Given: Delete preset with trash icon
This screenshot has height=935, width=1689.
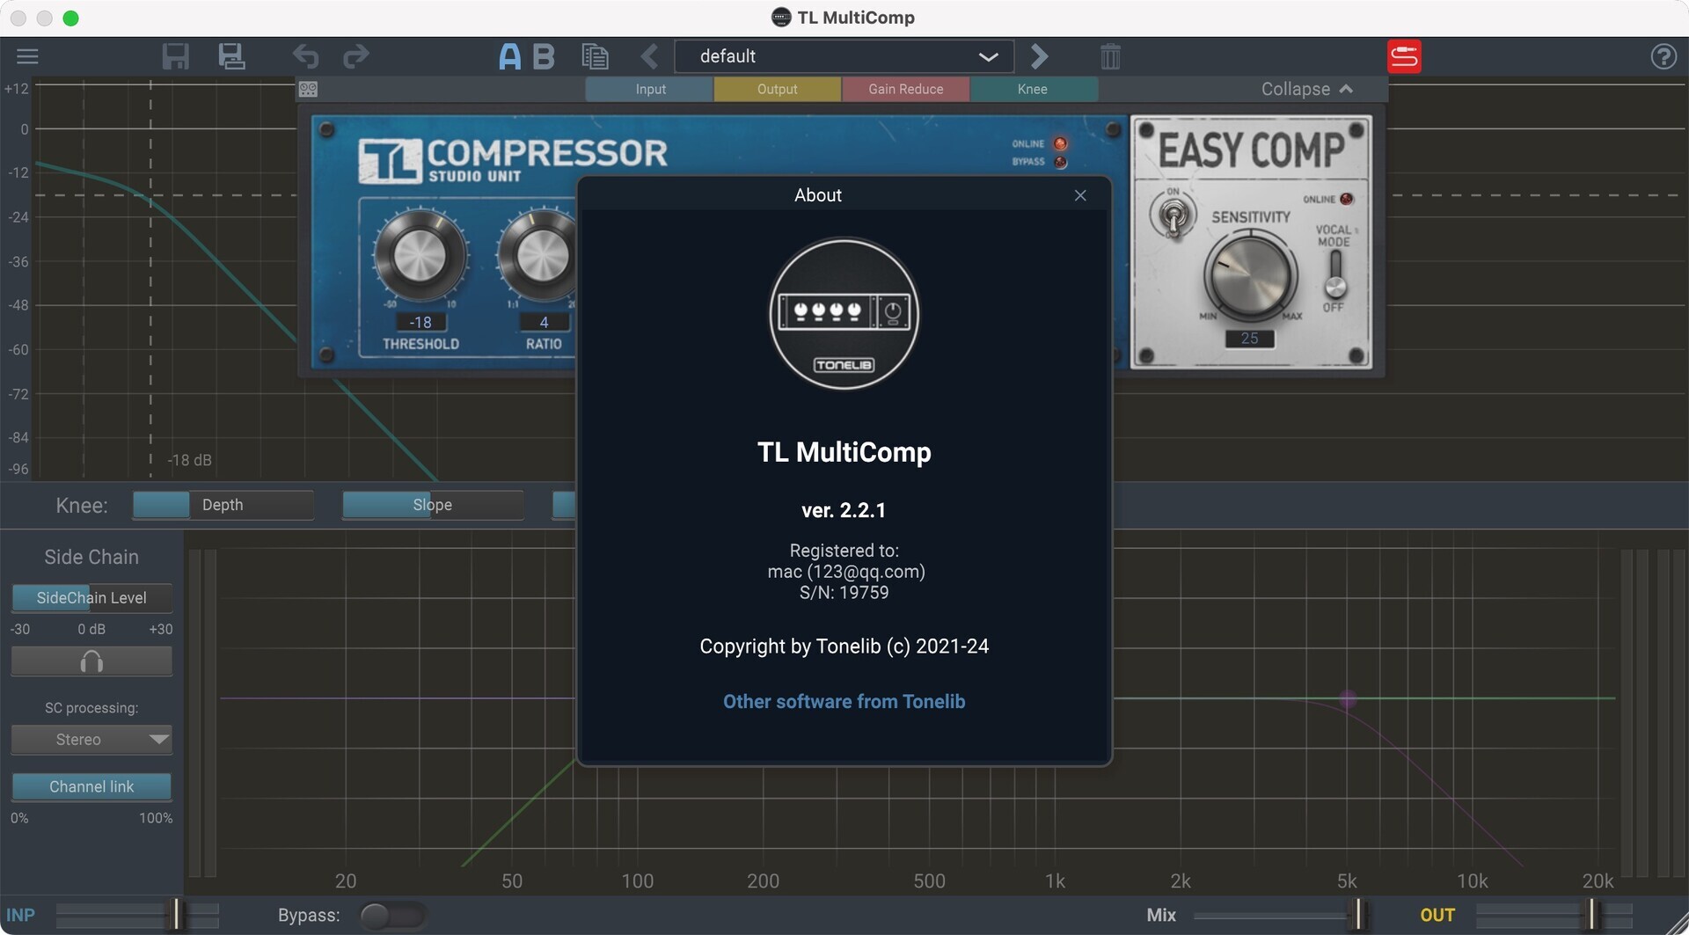Looking at the screenshot, I should (x=1110, y=56).
